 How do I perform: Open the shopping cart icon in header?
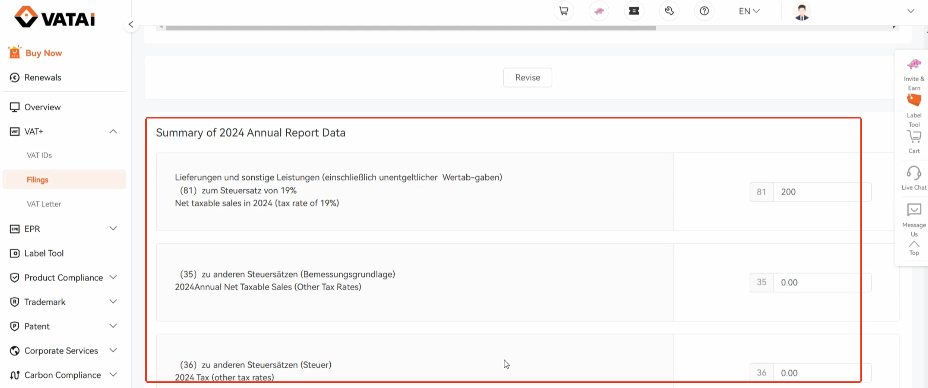tap(564, 11)
